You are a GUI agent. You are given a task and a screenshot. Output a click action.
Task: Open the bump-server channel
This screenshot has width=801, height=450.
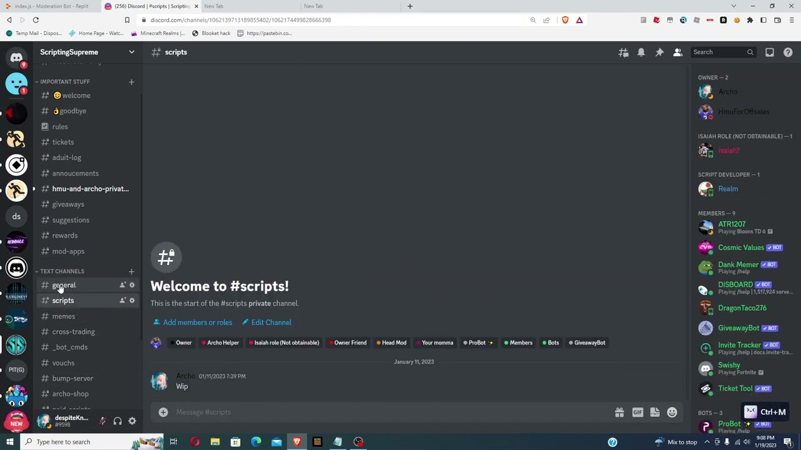[x=88, y=379]
